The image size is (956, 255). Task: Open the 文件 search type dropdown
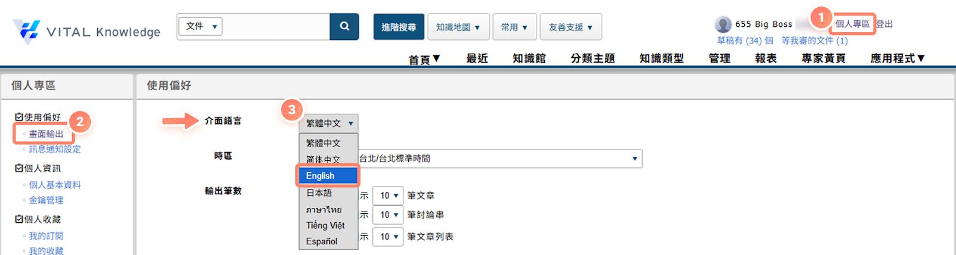pyautogui.click(x=200, y=26)
